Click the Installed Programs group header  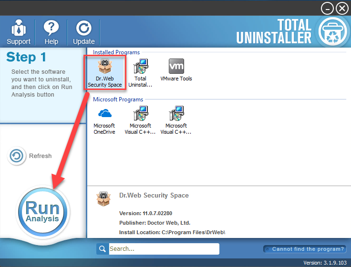[x=116, y=52]
